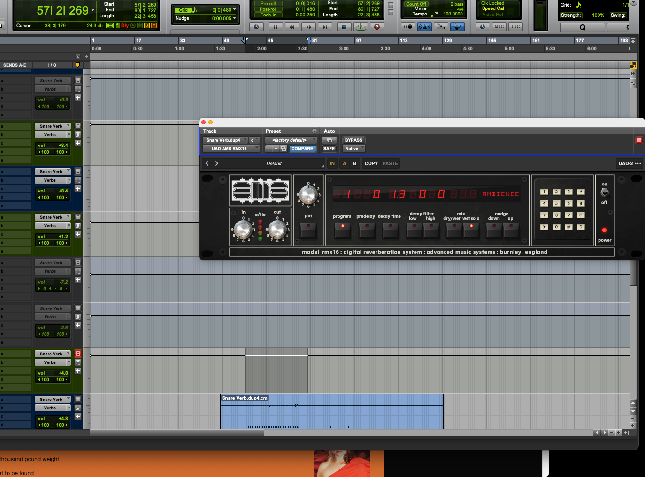This screenshot has height=477, width=645.
Task: Click the BYPASS button in the plugin window
Action: (353, 140)
